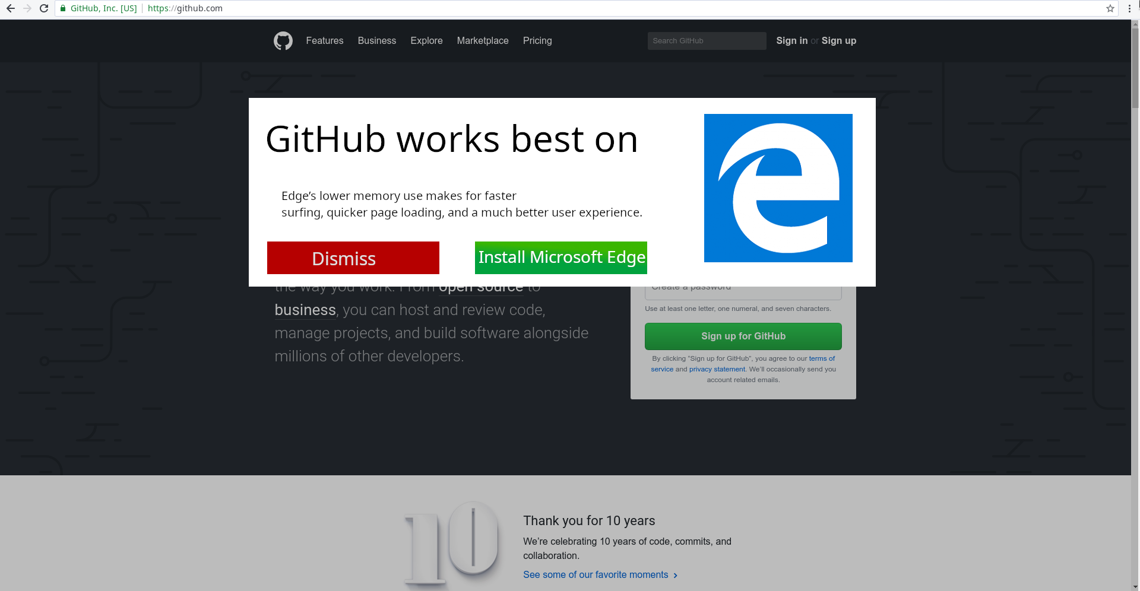The height and width of the screenshot is (591, 1140).
Task: Click Install Microsoft Edge button
Action: click(x=561, y=258)
